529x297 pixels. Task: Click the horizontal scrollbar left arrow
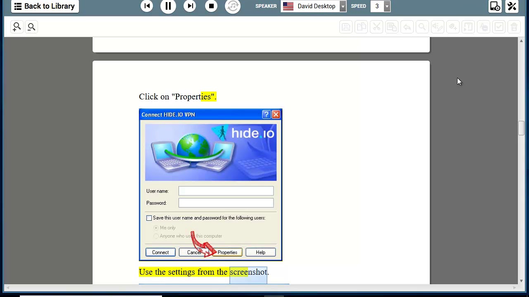pos(7,288)
